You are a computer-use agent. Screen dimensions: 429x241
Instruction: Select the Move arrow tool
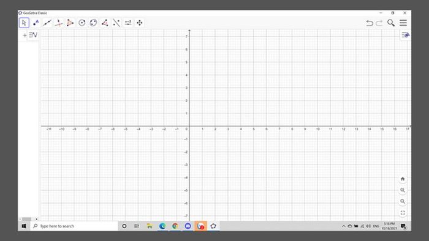coord(24,23)
